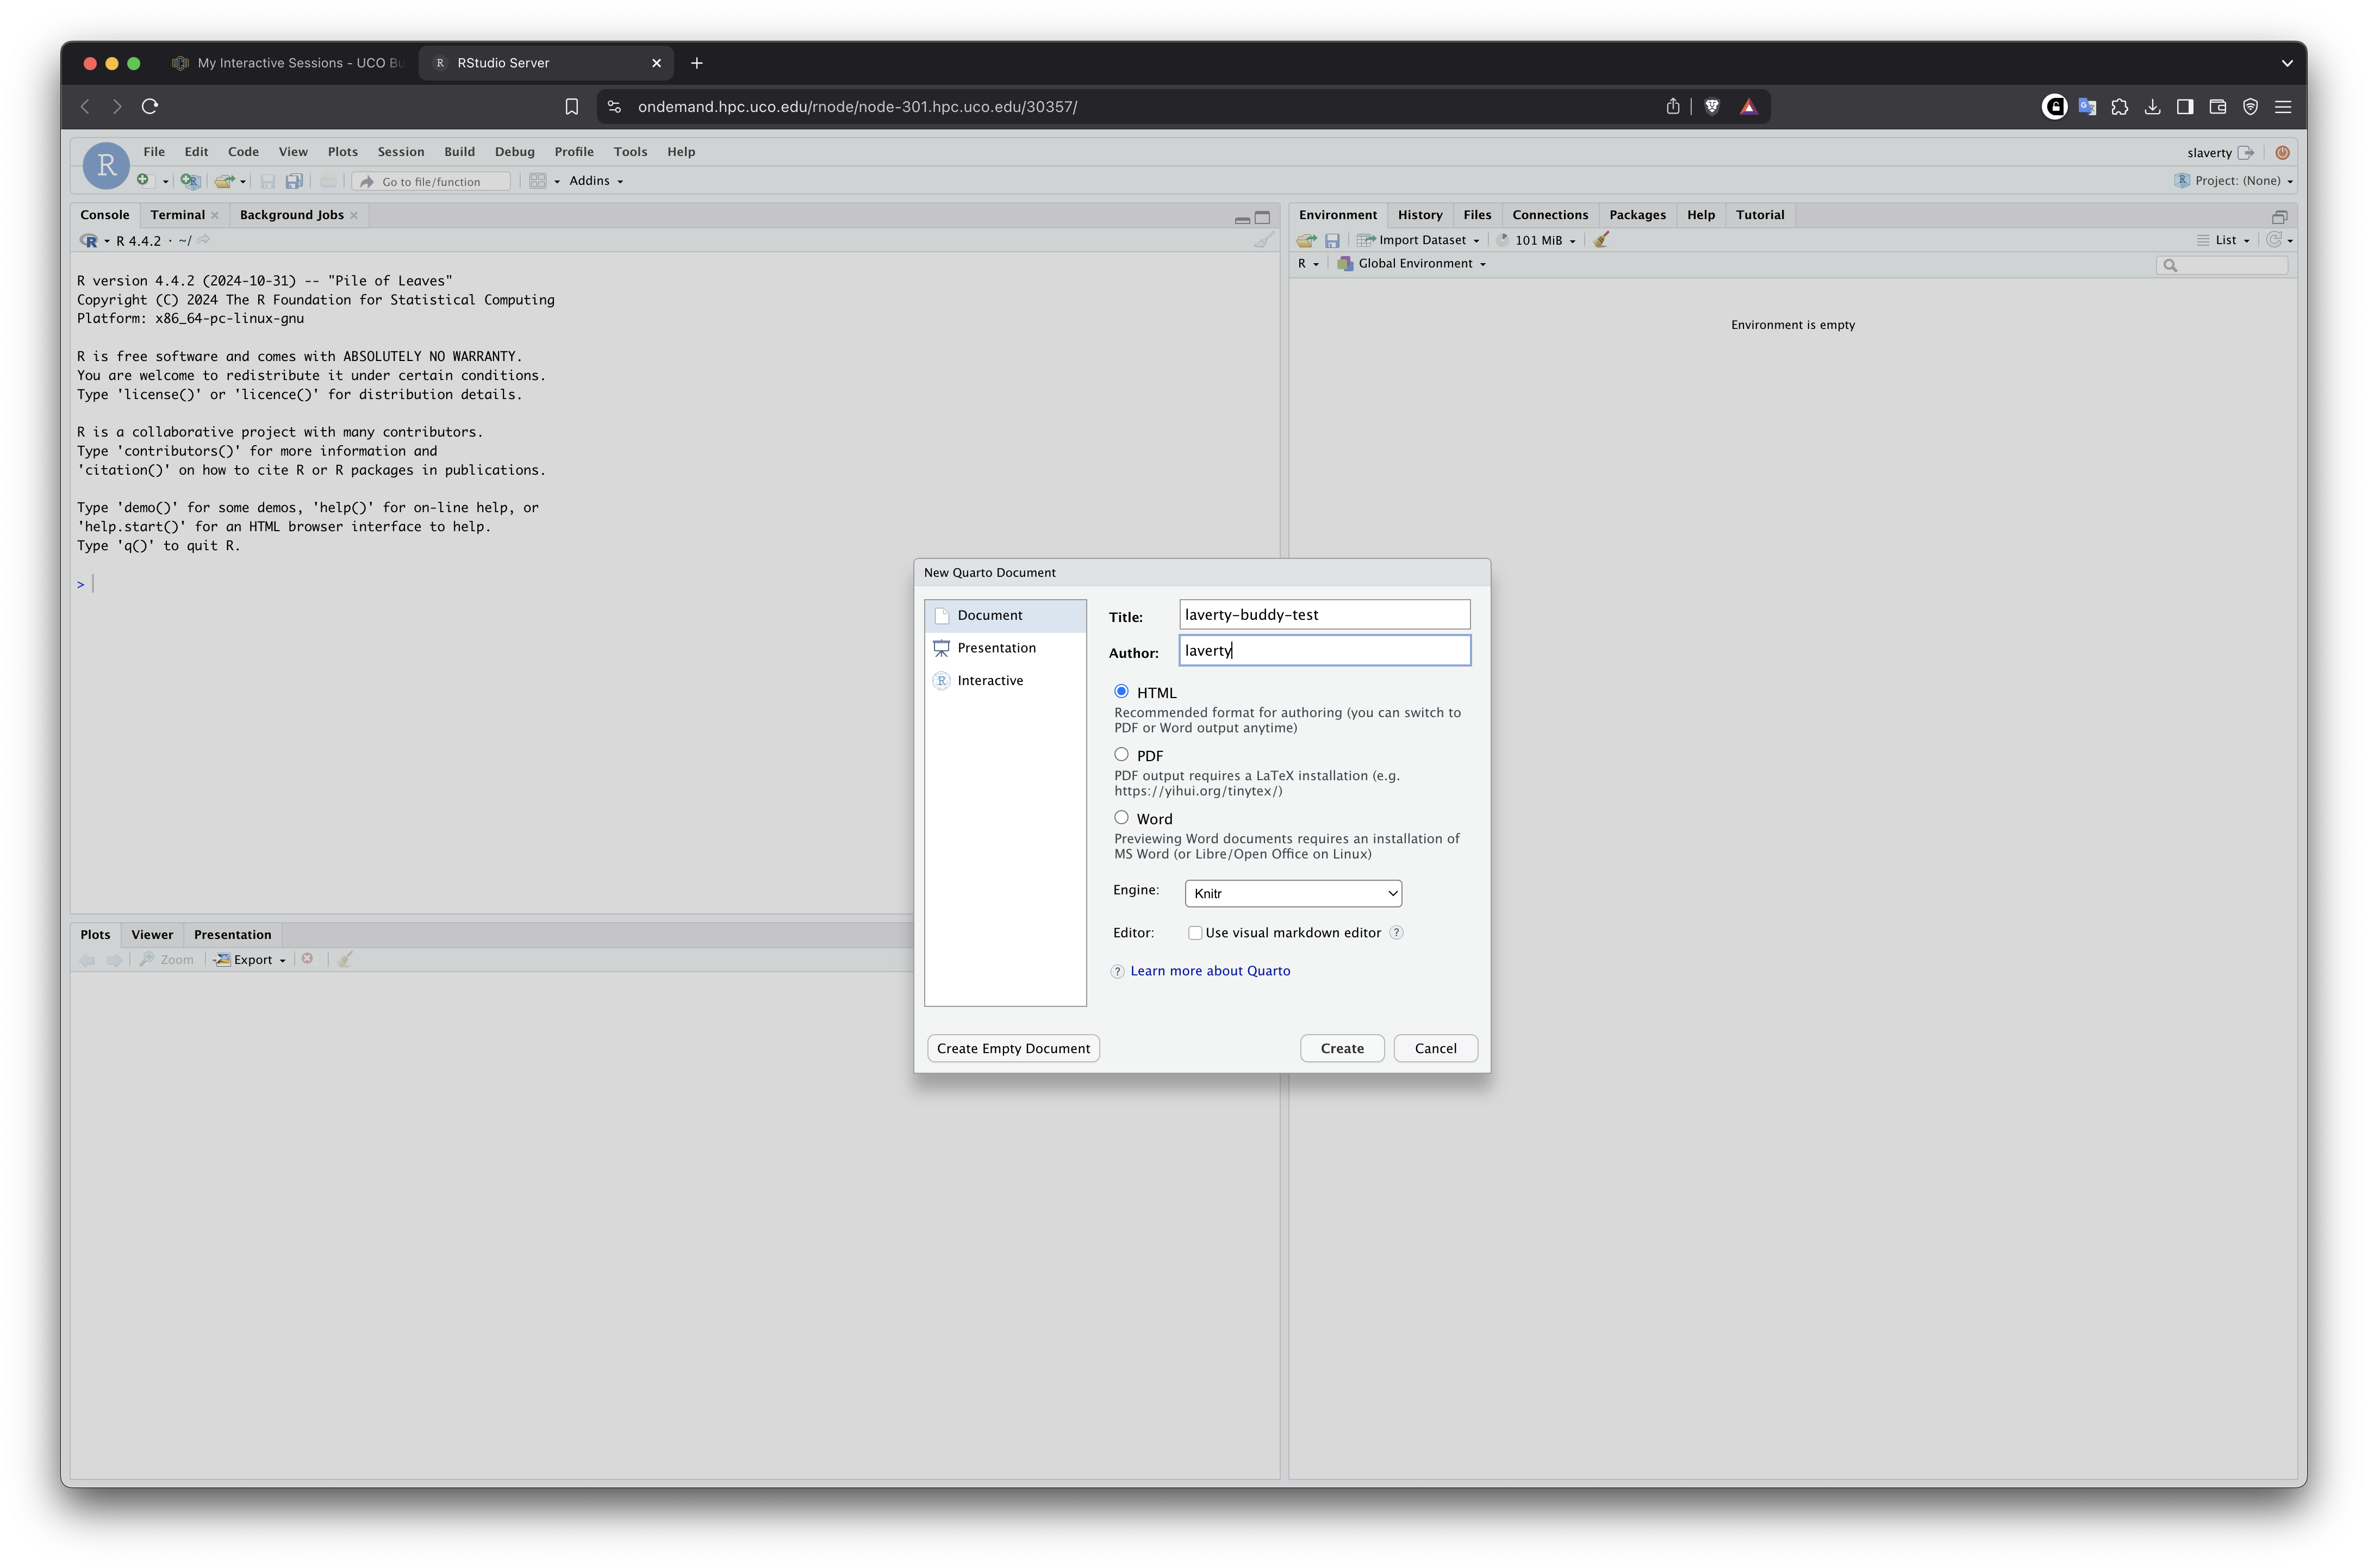Click the browser reload icon
Screen dimensions: 2368x1568
coord(150,106)
